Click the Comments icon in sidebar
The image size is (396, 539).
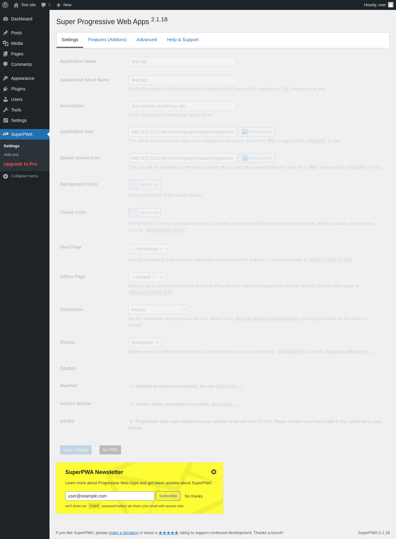point(6,64)
